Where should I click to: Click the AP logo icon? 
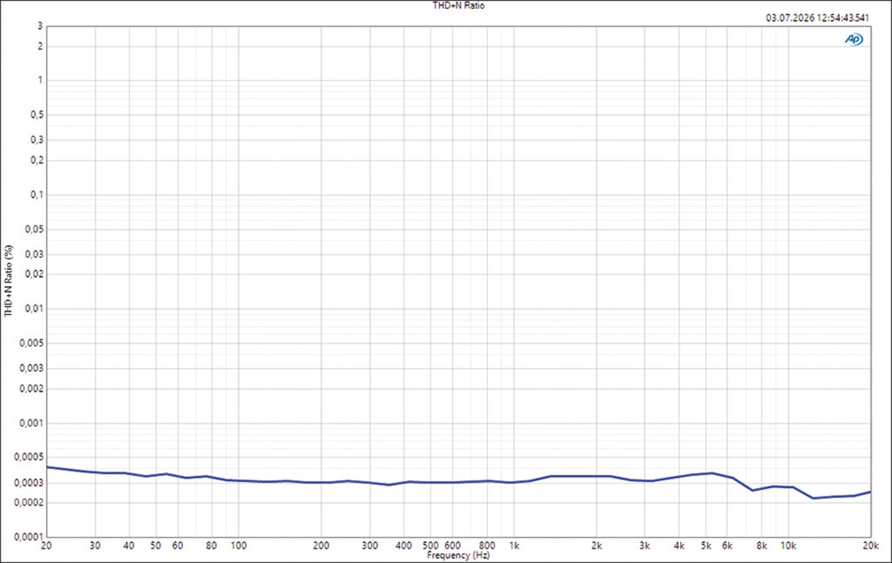pyautogui.click(x=854, y=39)
